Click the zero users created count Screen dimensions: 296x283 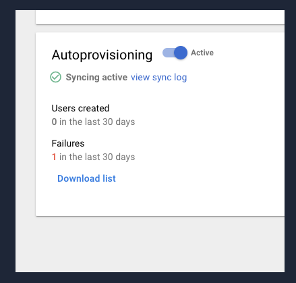pyautogui.click(x=54, y=122)
